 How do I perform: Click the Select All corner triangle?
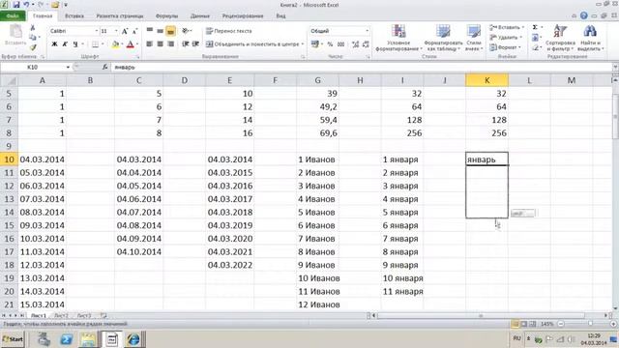click(x=10, y=81)
